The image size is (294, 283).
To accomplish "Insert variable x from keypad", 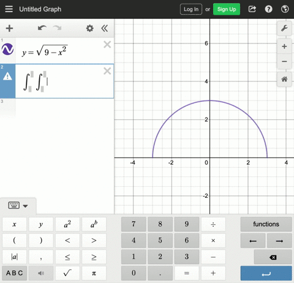I will pos(14,224).
